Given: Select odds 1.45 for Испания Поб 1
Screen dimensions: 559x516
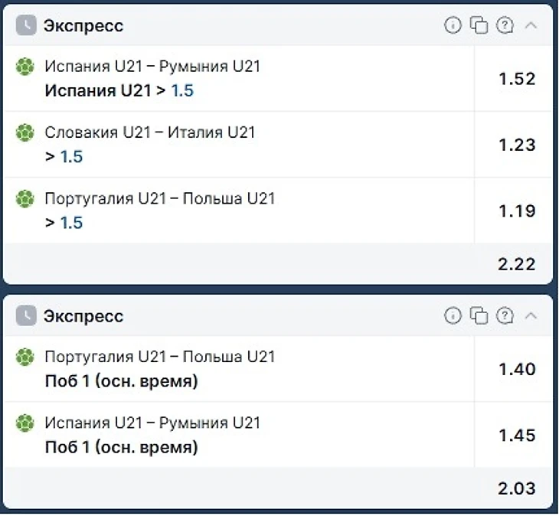Looking at the screenshot, I should [x=517, y=436].
